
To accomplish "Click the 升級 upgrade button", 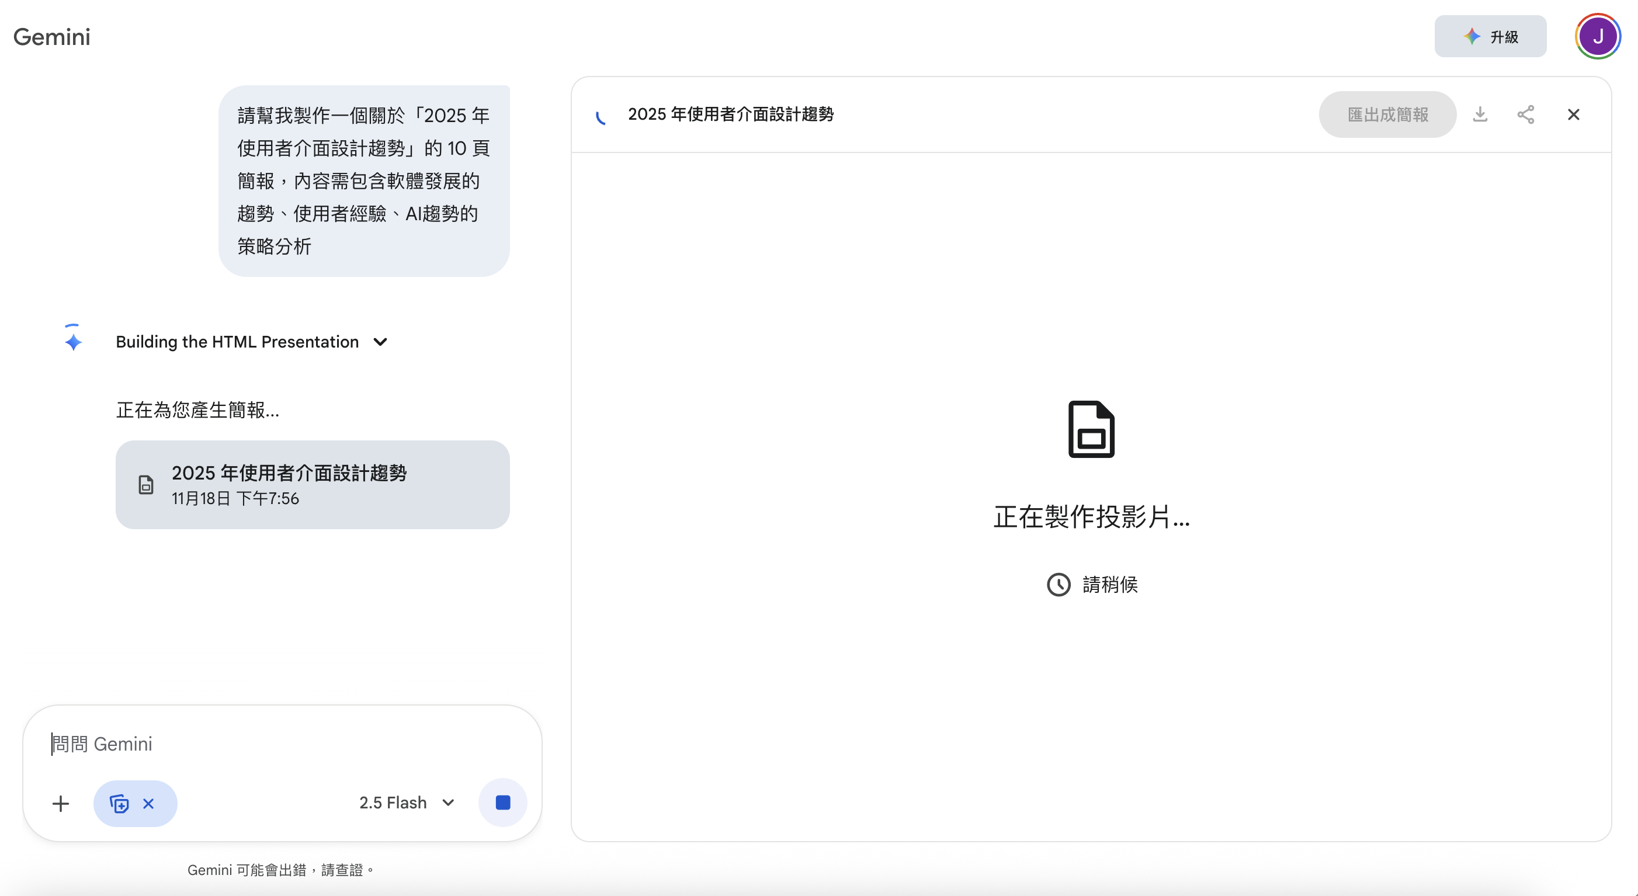I will click(1490, 37).
